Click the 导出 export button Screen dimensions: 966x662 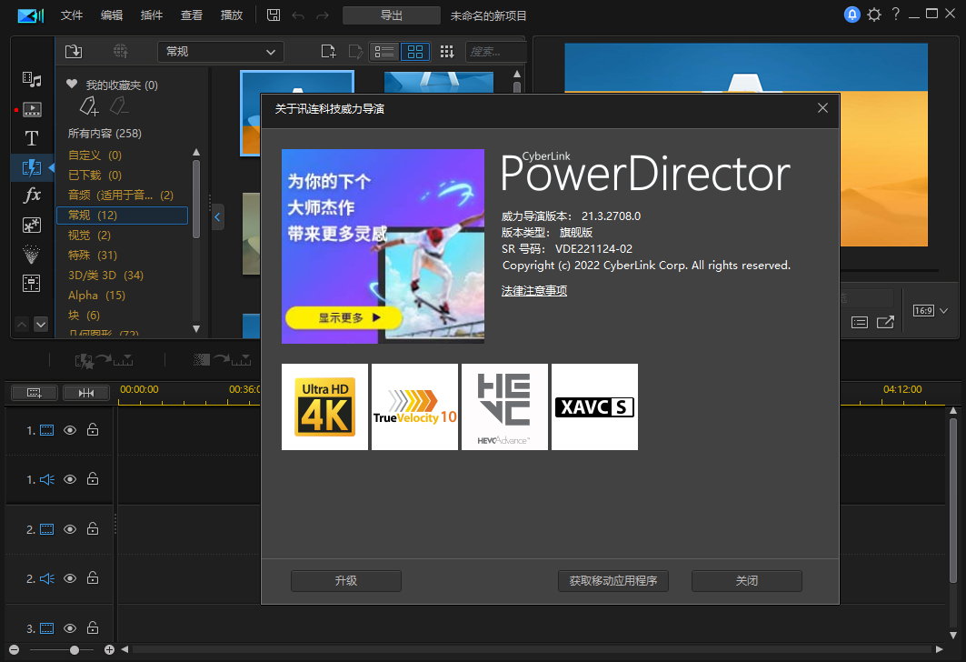pos(391,15)
